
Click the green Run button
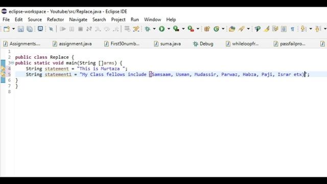(162, 29)
